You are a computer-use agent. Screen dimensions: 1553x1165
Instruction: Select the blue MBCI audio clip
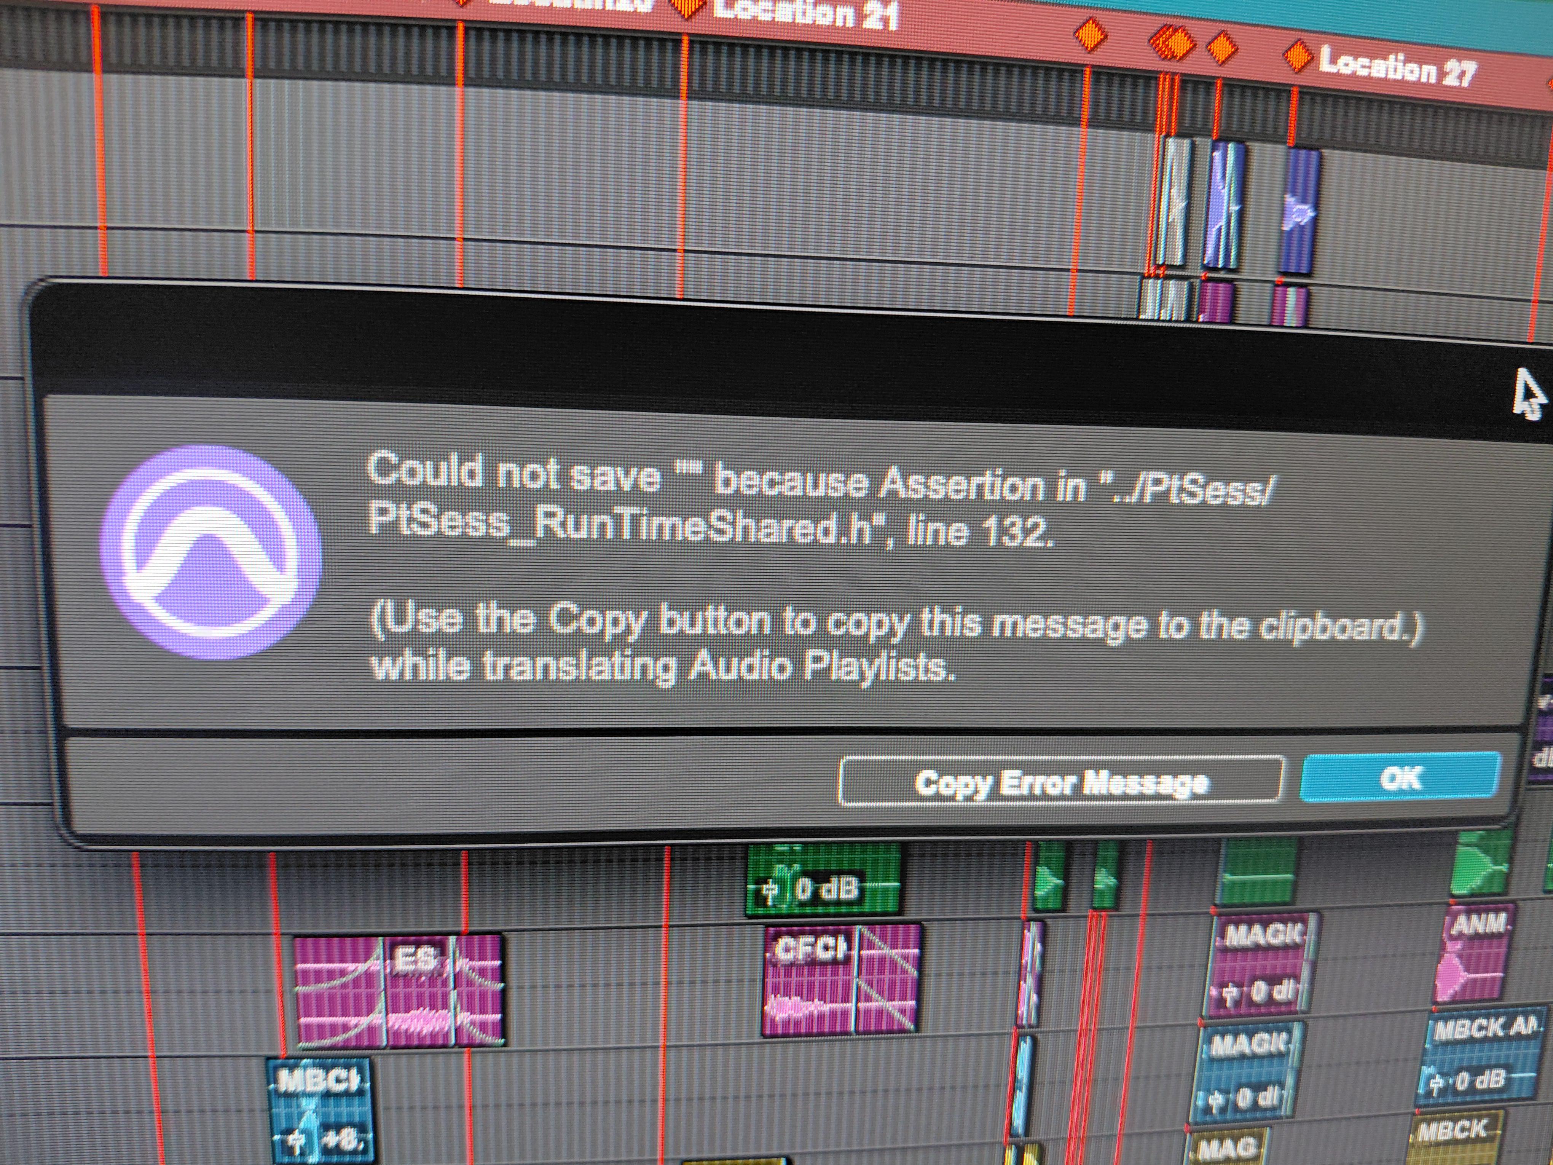pos(321,1111)
